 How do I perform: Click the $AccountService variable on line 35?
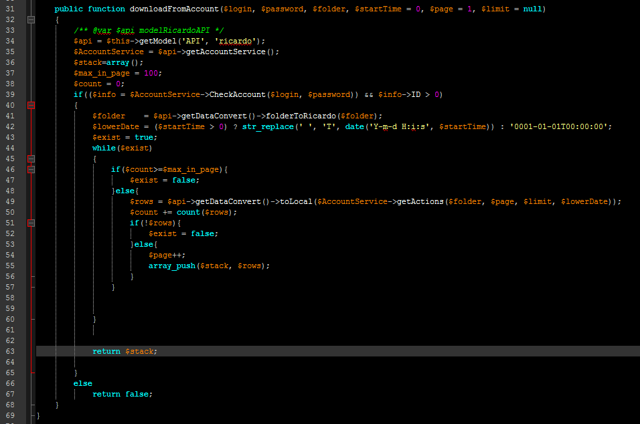click(108, 51)
